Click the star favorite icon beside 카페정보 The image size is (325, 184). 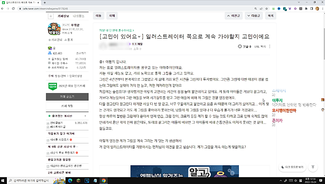50,16
